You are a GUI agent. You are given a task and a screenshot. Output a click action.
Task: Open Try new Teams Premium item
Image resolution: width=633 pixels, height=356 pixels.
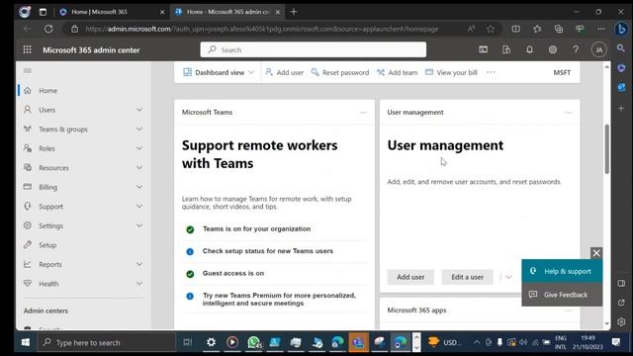(279, 299)
